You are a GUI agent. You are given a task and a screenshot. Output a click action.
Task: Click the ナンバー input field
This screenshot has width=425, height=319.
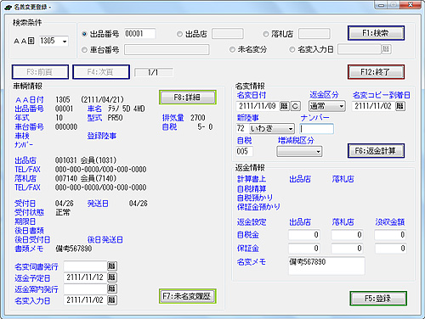316,129
